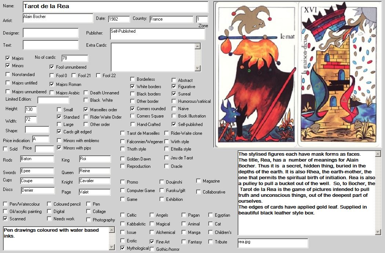This screenshot has height=253, width=385.
Task: Enable the Sold checkbox
Action: [5, 149]
